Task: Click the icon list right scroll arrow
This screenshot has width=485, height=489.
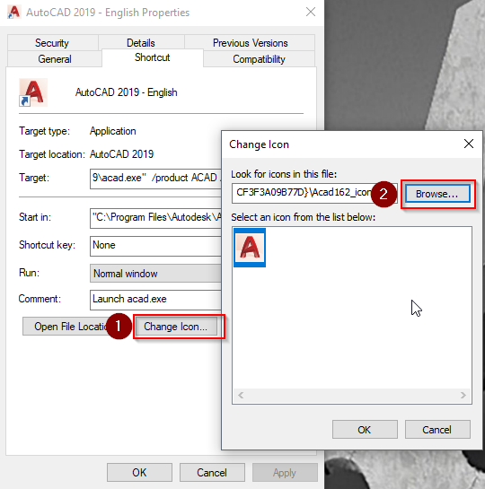Action: [463, 396]
